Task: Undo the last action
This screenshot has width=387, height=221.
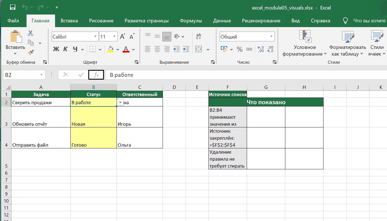Action: pyautogui.click(x=25, y=8)
